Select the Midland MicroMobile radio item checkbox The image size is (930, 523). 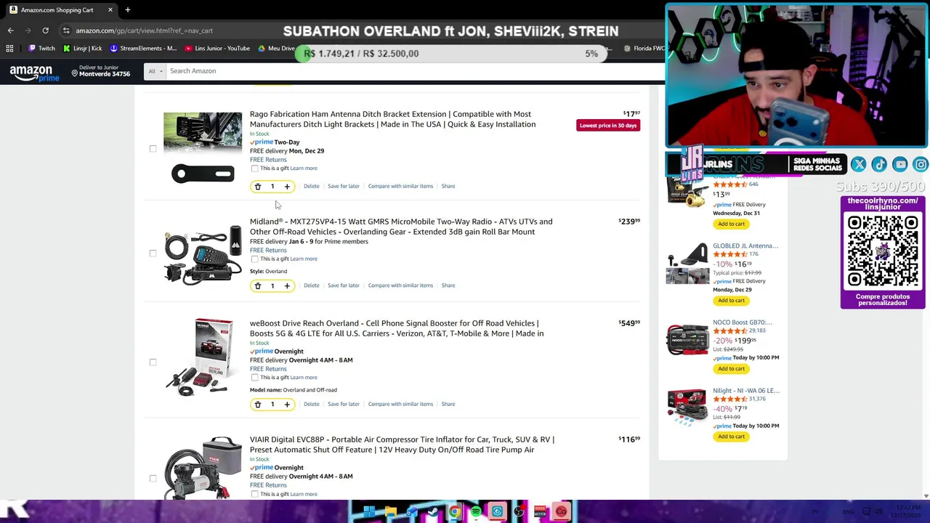(153, 254)
